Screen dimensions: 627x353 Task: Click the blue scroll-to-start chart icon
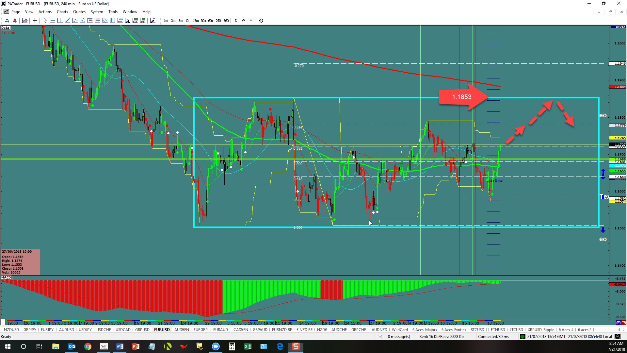(x=619, y=323)
